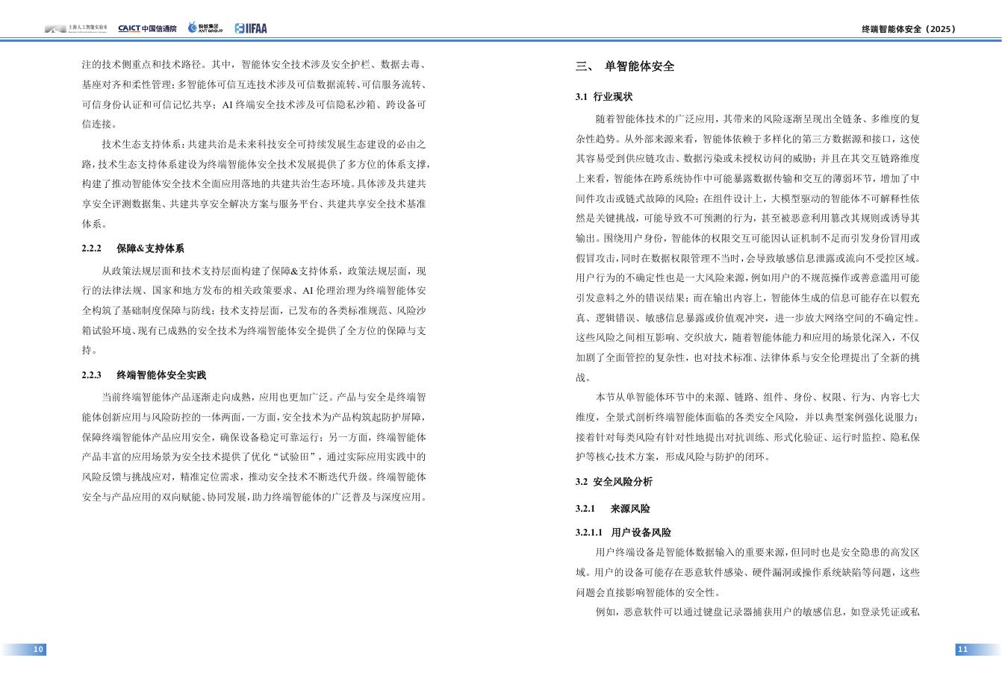Click the CAICT acronym text in header
Screen dimensions: 1002x684
pos(128,28)
